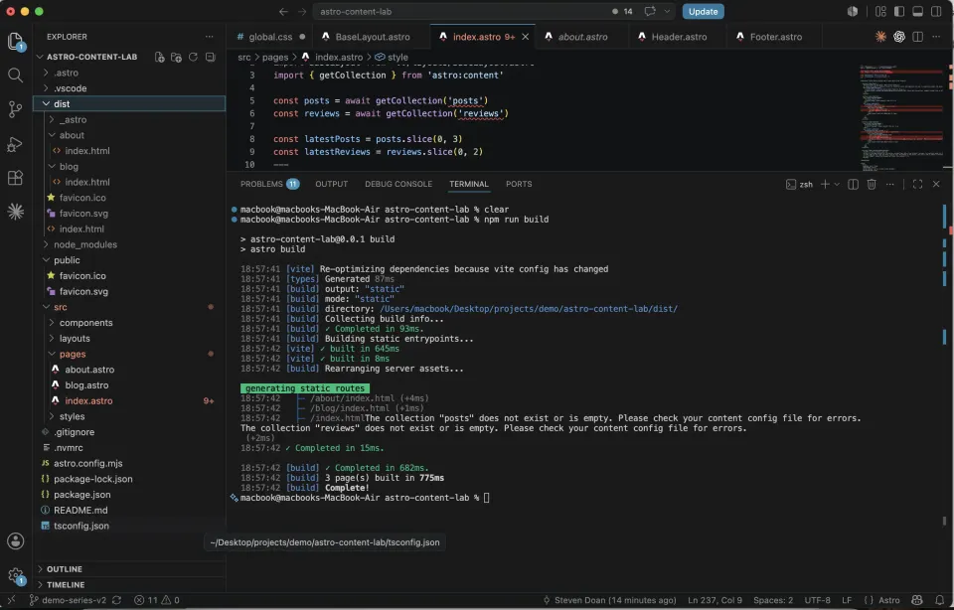Switch to the PORTS tab
Screen dimensions: 954x610
click(x=519, y=184)
